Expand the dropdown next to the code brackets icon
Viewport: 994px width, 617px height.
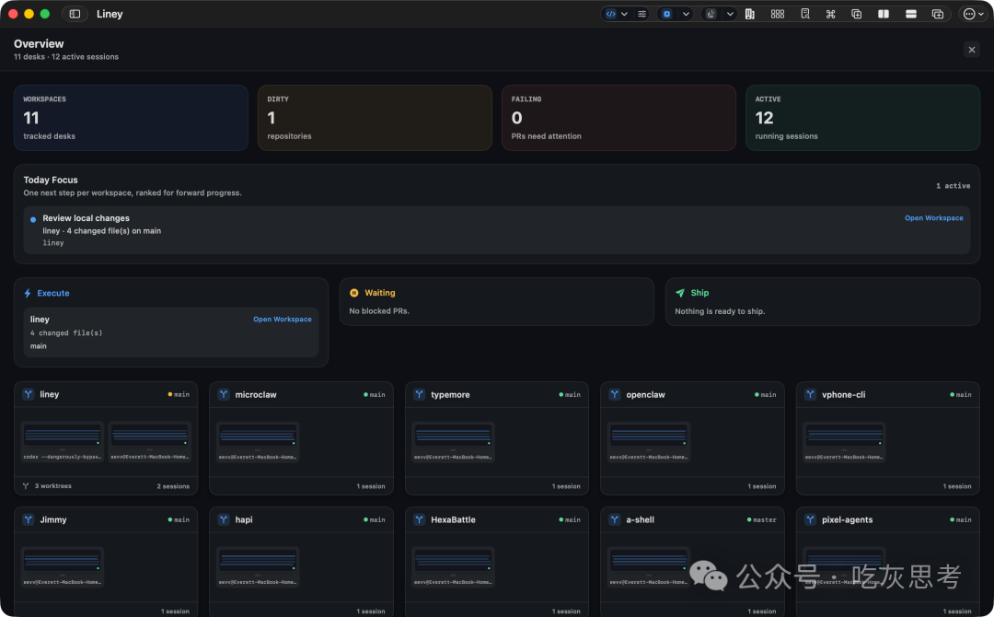pyautogui.click(x=624, y=14)
